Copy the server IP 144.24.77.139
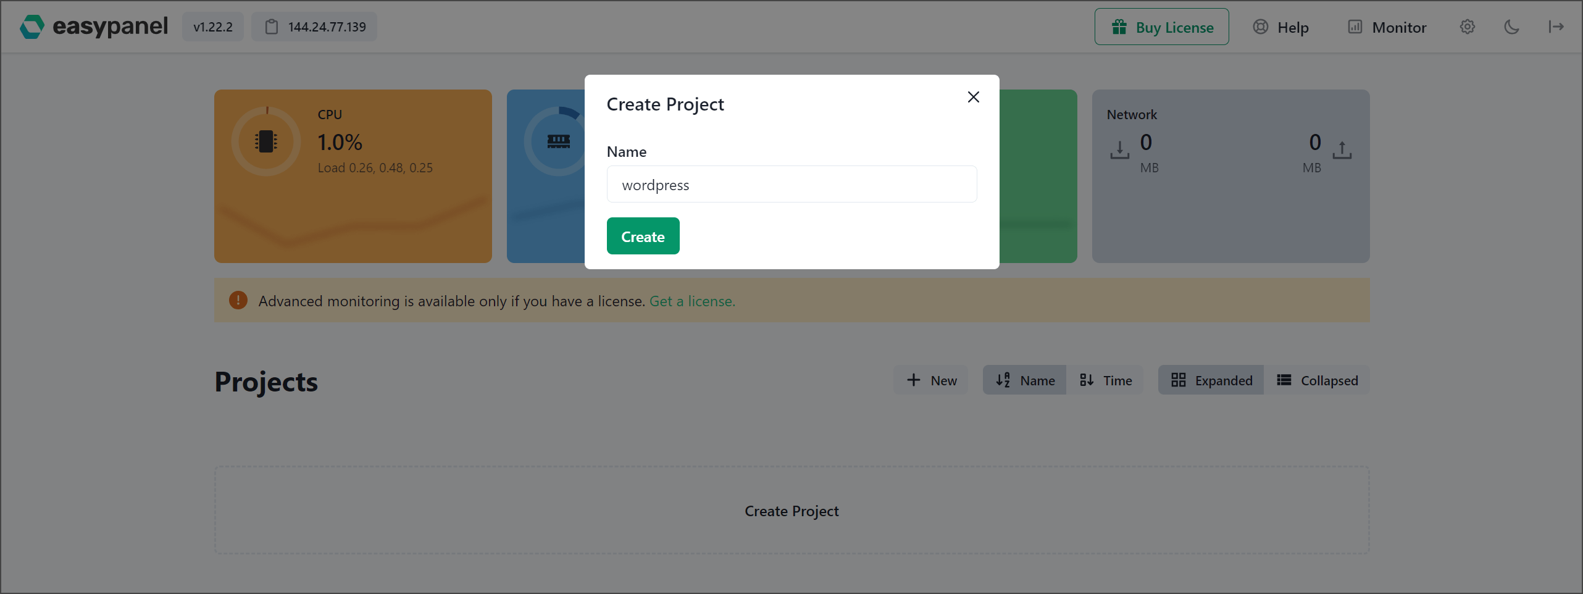The image size is (1583, 594). pyautogui.click(x=314, y=27)
